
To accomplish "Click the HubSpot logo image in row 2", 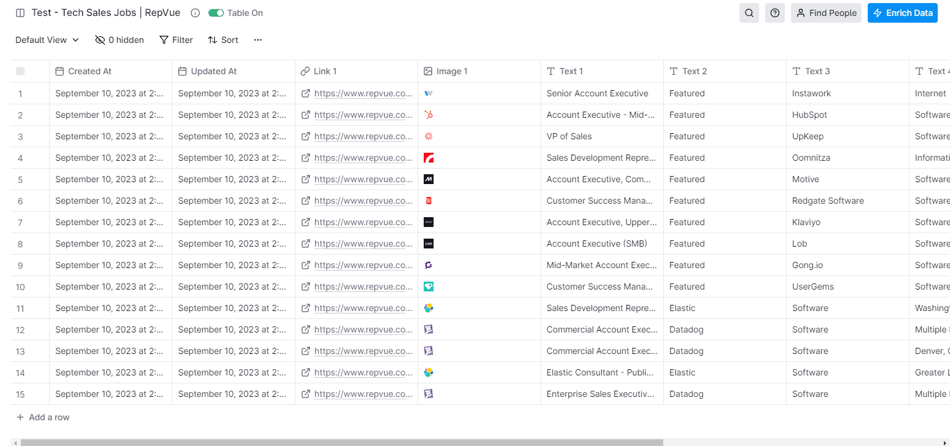I will 429,115.
